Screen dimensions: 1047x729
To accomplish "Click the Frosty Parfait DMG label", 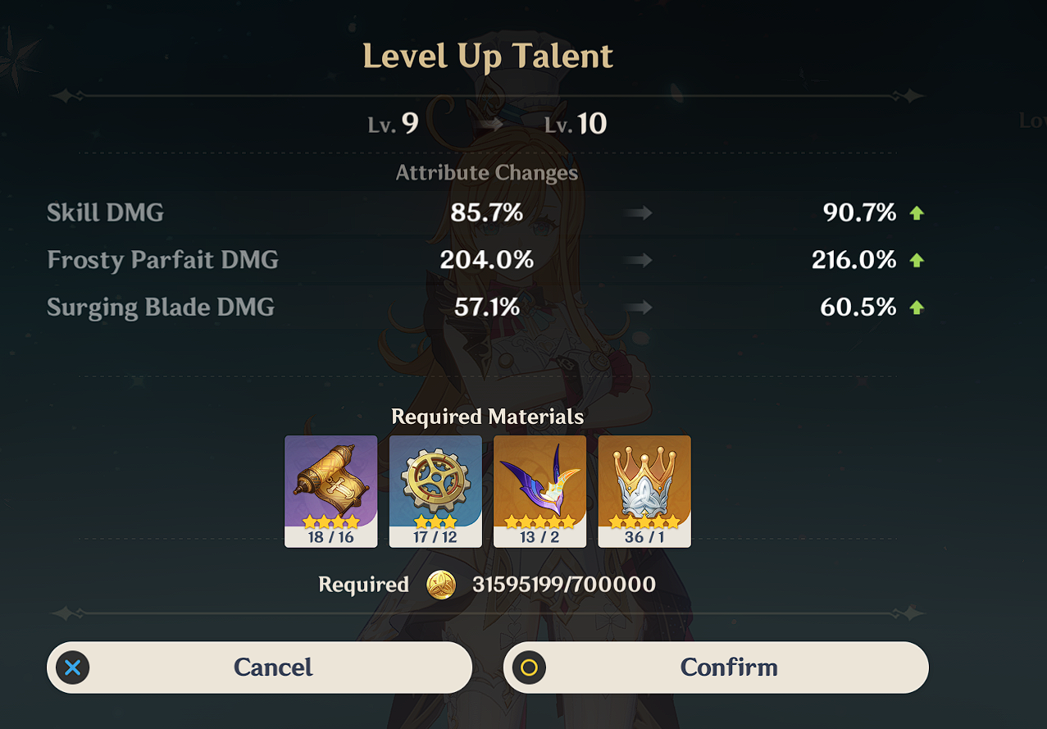I will point(162,261).
